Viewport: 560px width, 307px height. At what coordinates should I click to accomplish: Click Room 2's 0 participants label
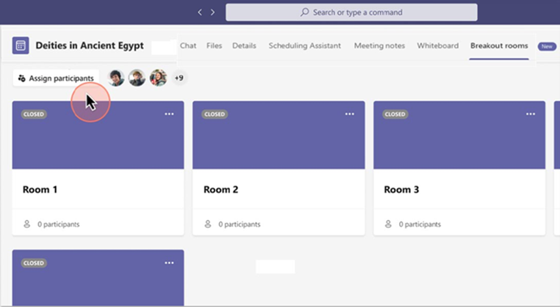point(239,224)
